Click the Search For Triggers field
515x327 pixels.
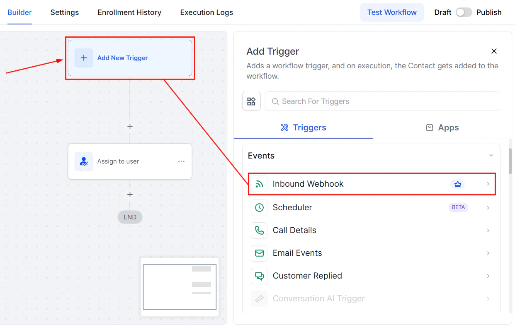click(382, 101)
